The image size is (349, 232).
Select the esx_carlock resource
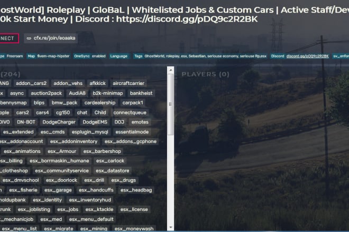[110, 161]
